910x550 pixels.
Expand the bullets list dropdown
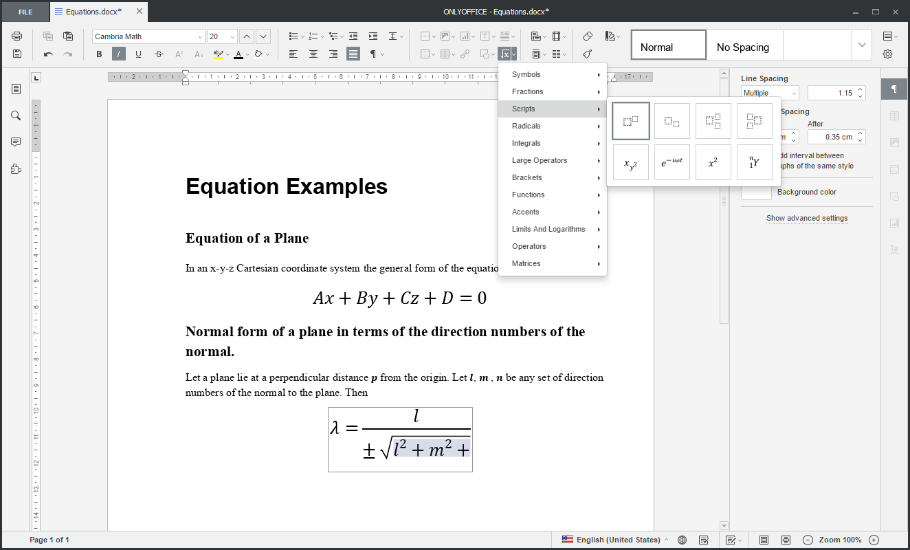pyautogui.click(x=301, y=36)
